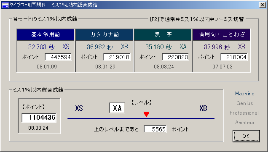Click the [F2]で通常⇔ミス1%以内⇔ノーミス切替 hint

point(197,19)
